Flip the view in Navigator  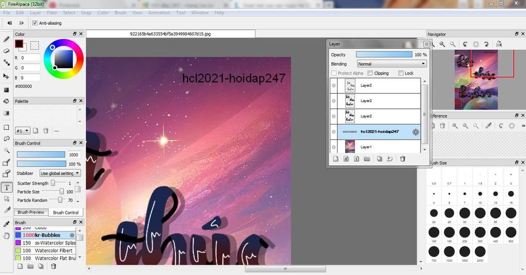(499, 44)
